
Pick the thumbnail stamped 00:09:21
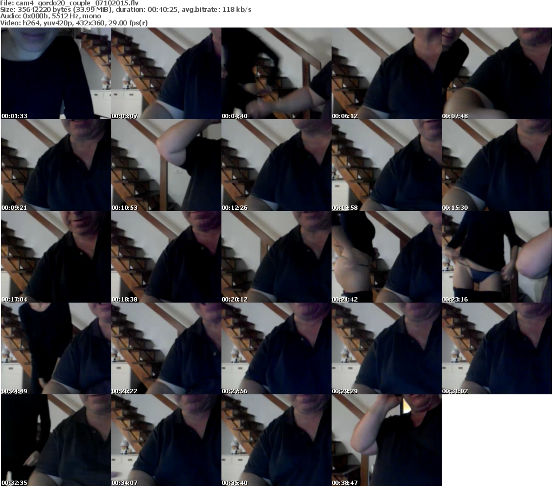[x=56, y=165]
